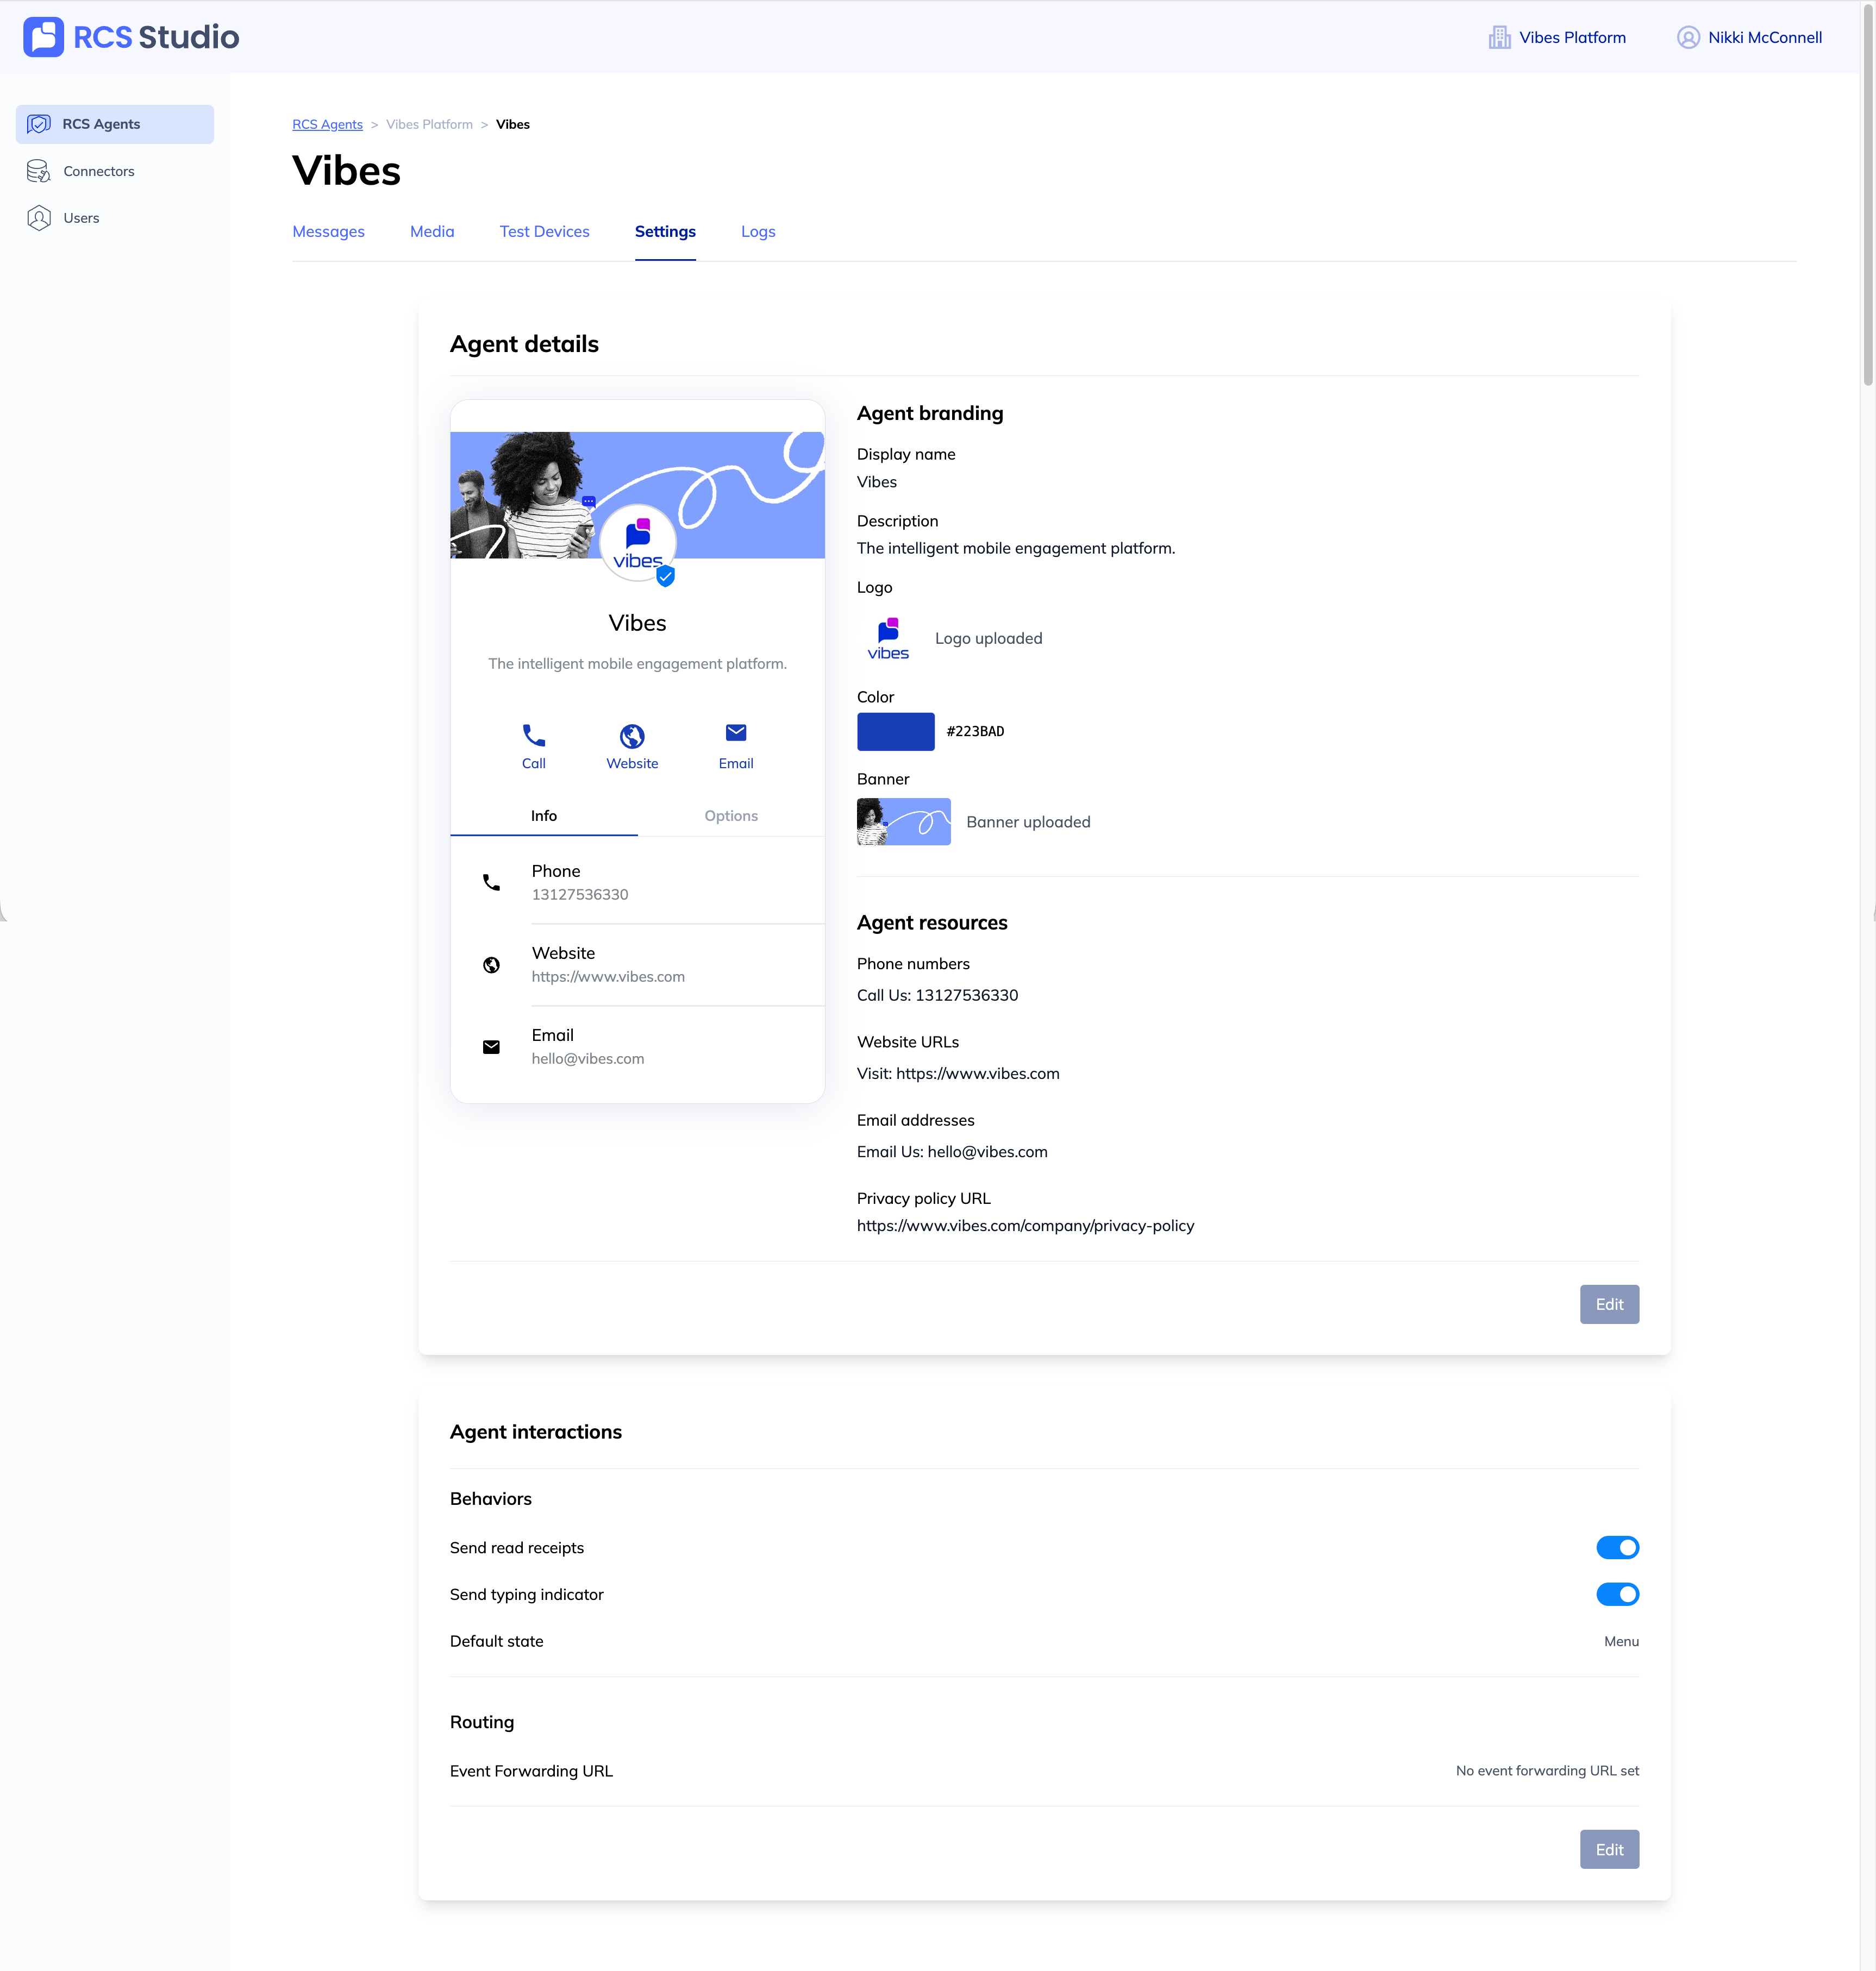
Task: Open Users section in sidebar
Action: (x=81, y=218)
